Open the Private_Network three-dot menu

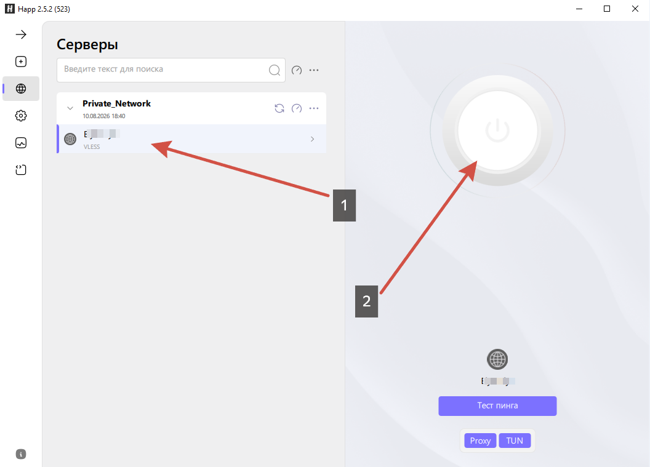[x=314, y=108]
